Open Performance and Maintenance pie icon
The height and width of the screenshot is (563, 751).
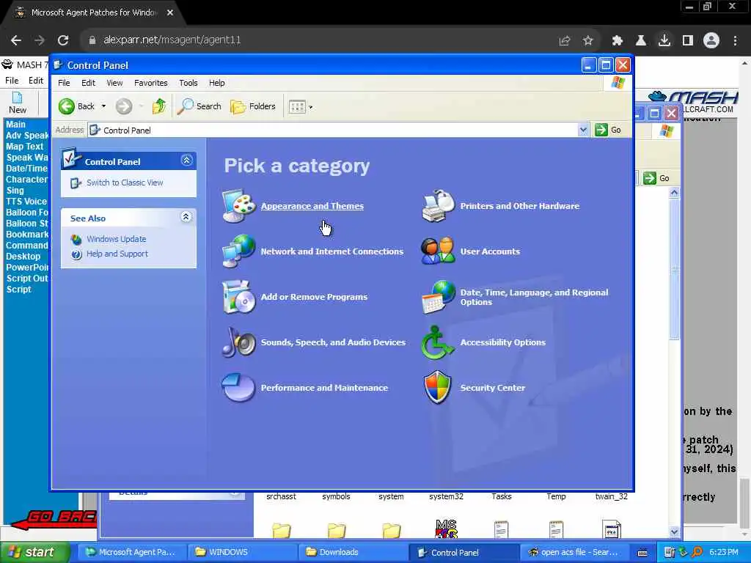[x=238, y=387]
